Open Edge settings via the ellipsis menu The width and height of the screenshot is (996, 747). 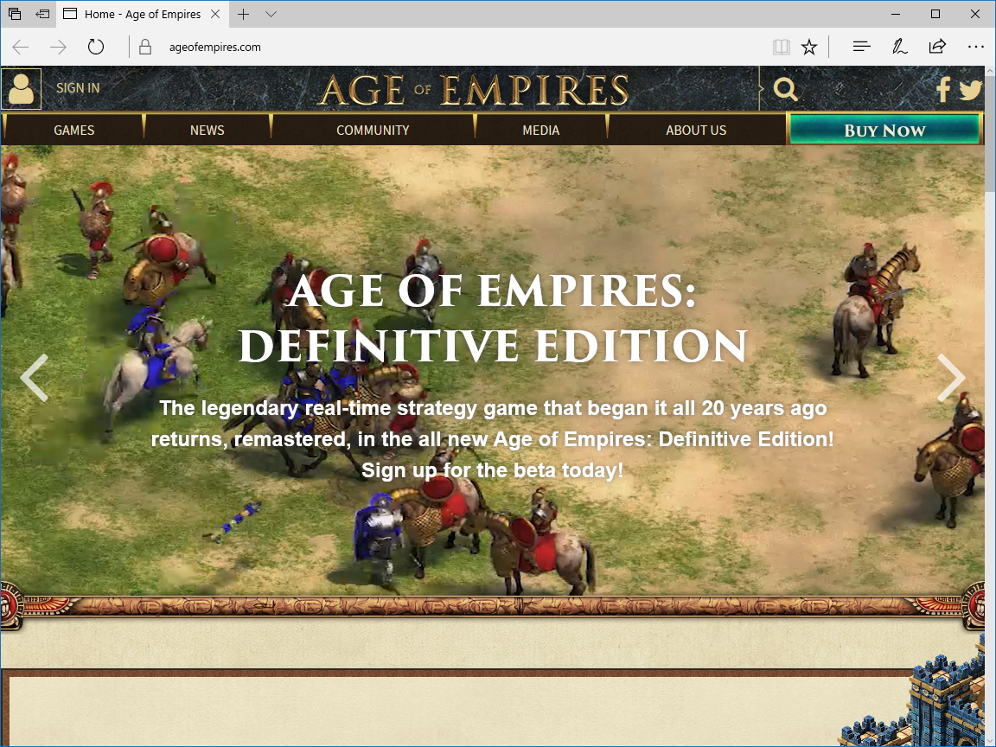[976, 47]
